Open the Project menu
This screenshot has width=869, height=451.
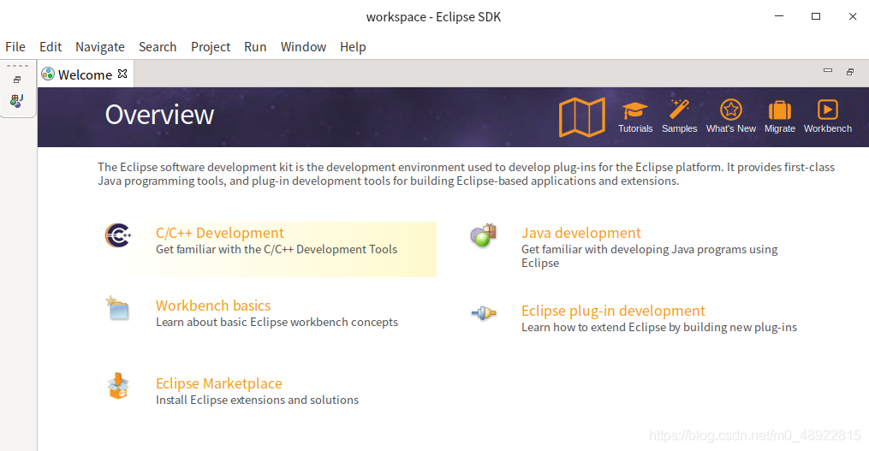click(x=211, y=47)
